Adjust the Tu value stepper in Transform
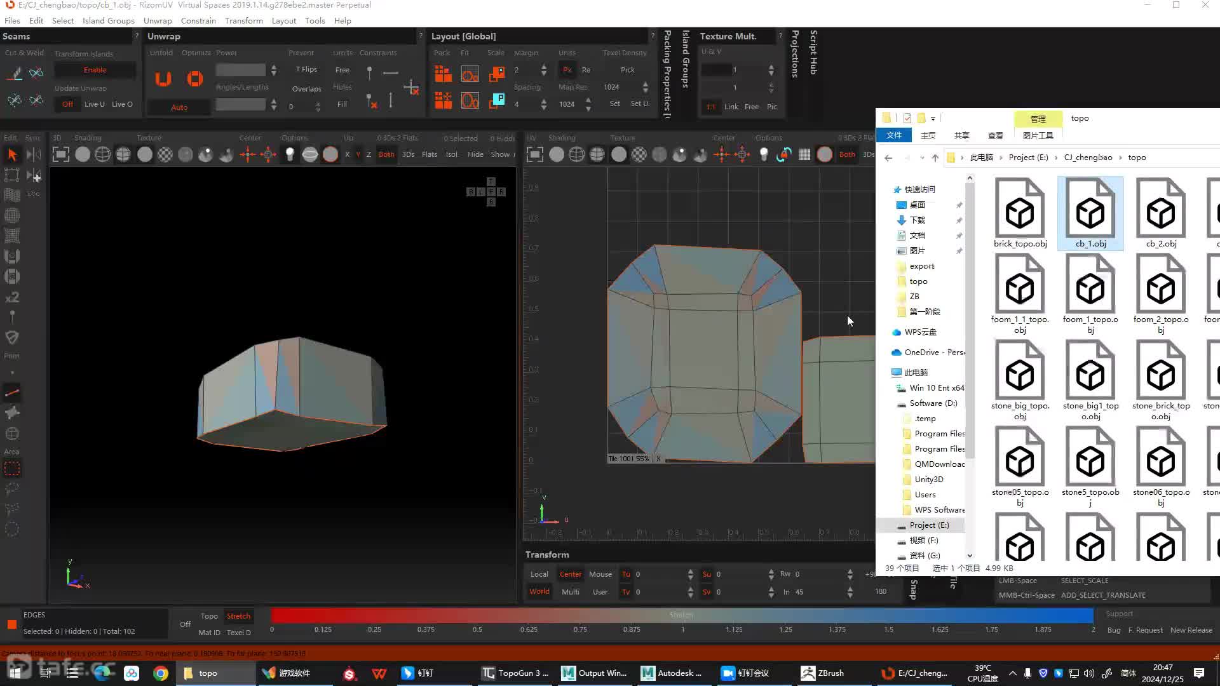 (691, 574)
